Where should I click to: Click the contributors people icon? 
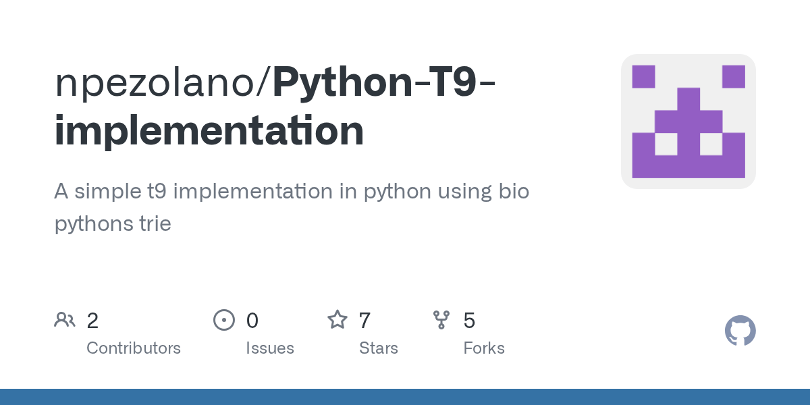65,319
